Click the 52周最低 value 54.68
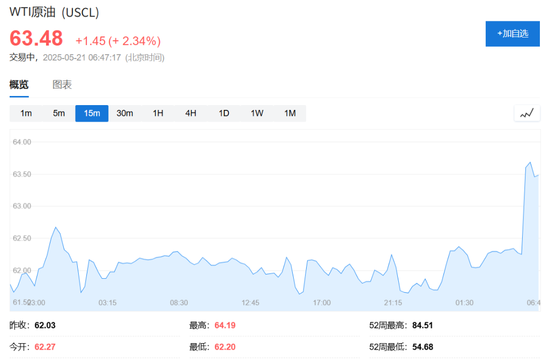The width and height of the screenshot is (549, 363). click(x=422, y=347)
